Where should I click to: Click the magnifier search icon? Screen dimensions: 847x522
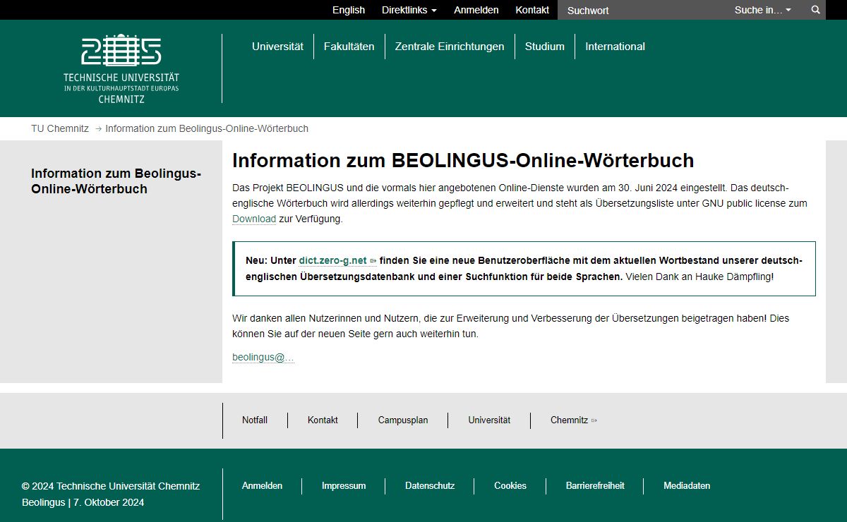pos(816,10)
